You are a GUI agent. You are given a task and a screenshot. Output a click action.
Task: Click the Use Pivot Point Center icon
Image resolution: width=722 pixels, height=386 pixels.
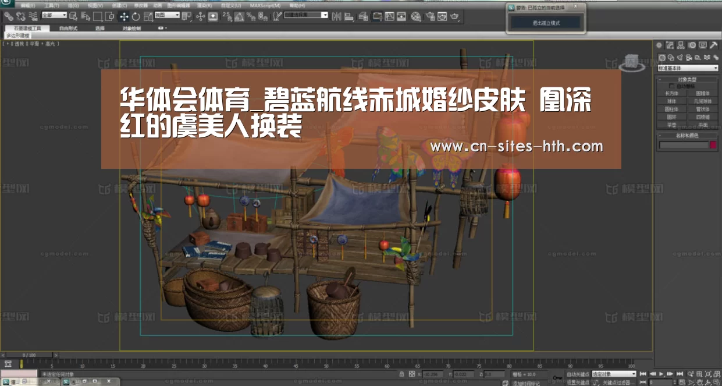tap(186, 16)
